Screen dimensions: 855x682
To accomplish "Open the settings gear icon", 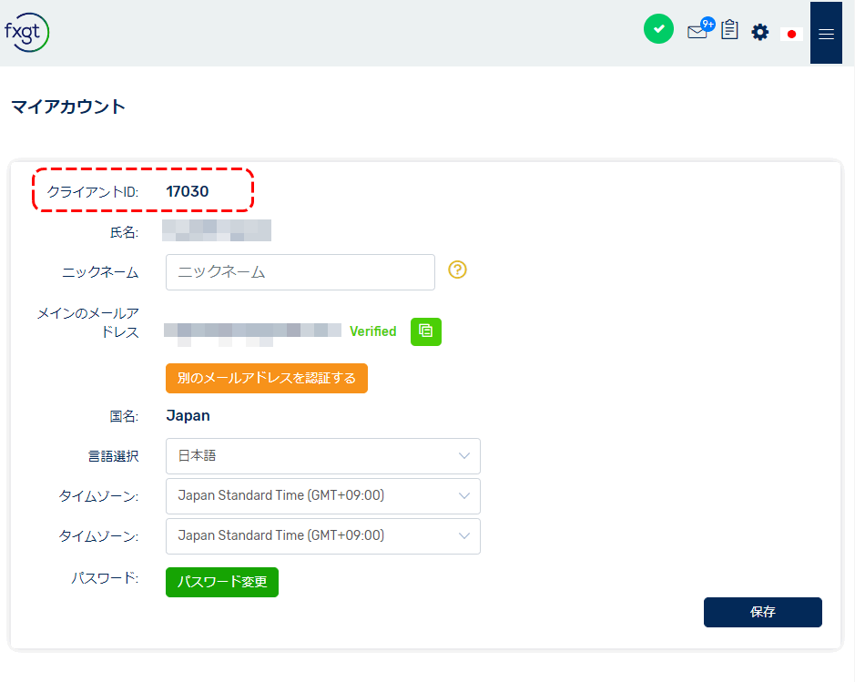I will coord(759,32).
